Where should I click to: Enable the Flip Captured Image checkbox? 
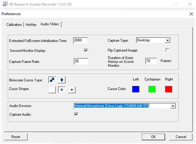(x=167, y=50)
